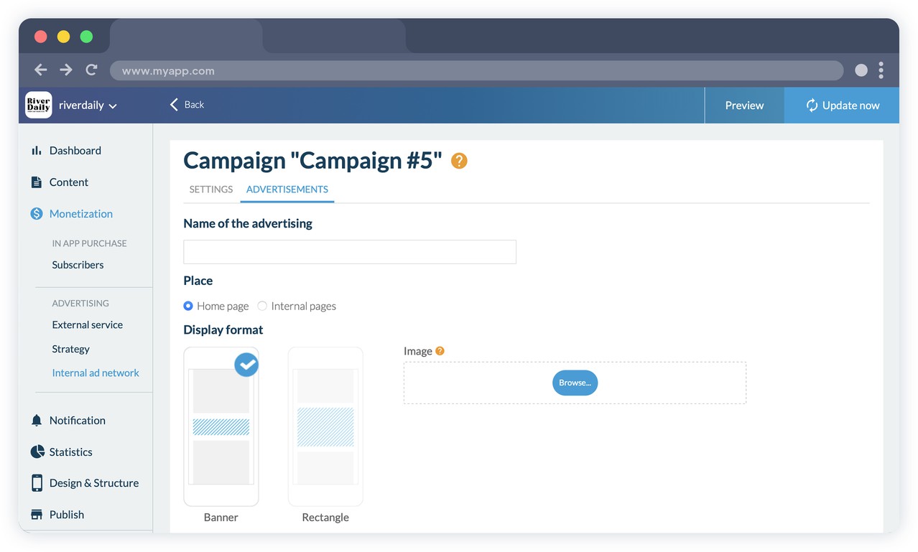Click the Statistics pie chart icon
The height and width of the screenshot is (552, 918).
[37, 452]
